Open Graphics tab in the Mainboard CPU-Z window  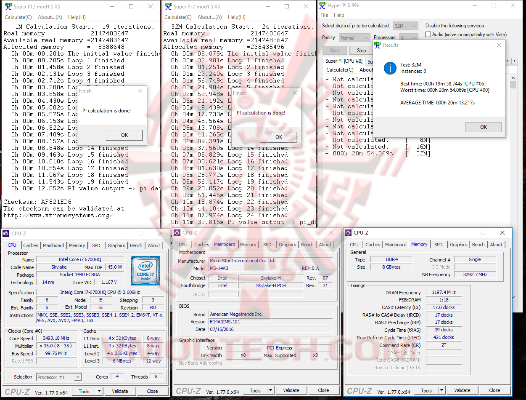tap(288, 245)
